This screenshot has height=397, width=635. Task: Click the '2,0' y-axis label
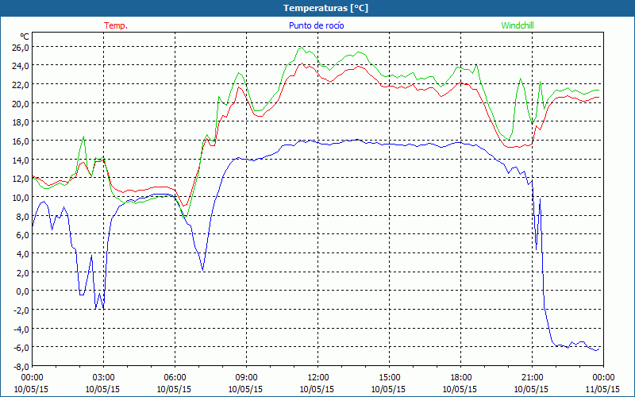coord(23,272)
